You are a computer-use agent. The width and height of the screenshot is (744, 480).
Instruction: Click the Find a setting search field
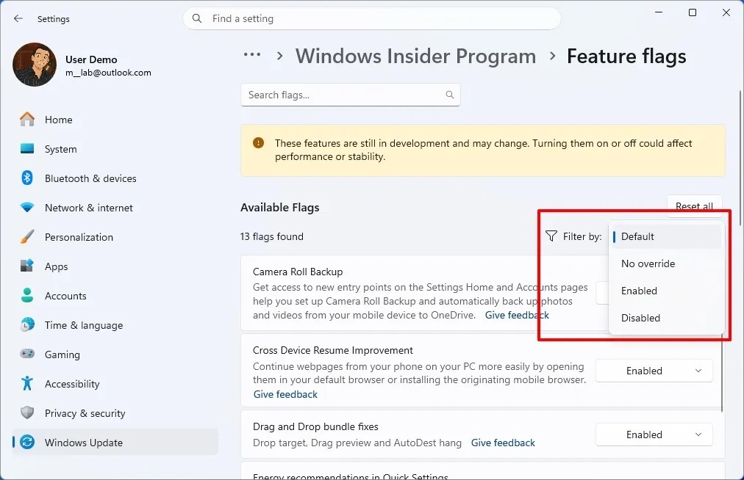(x=371, y=18)
